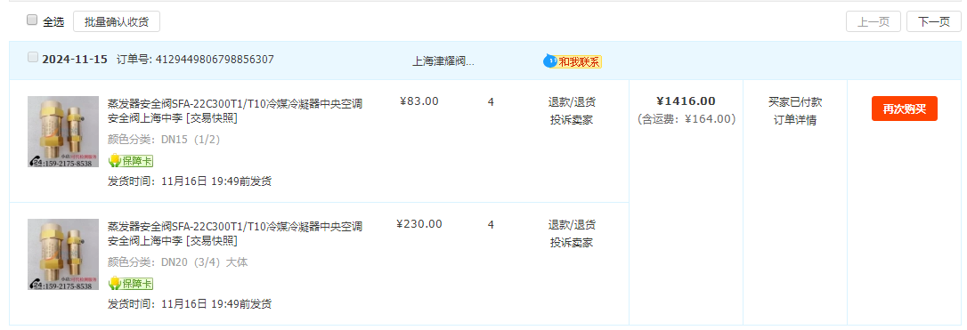Open the 保障卡 badge on DN15 item
This screenshot has height=330, width=967.
tap(131, 161)
